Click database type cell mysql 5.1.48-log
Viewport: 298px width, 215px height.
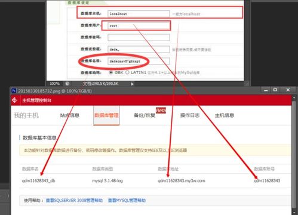pos(107,181)
